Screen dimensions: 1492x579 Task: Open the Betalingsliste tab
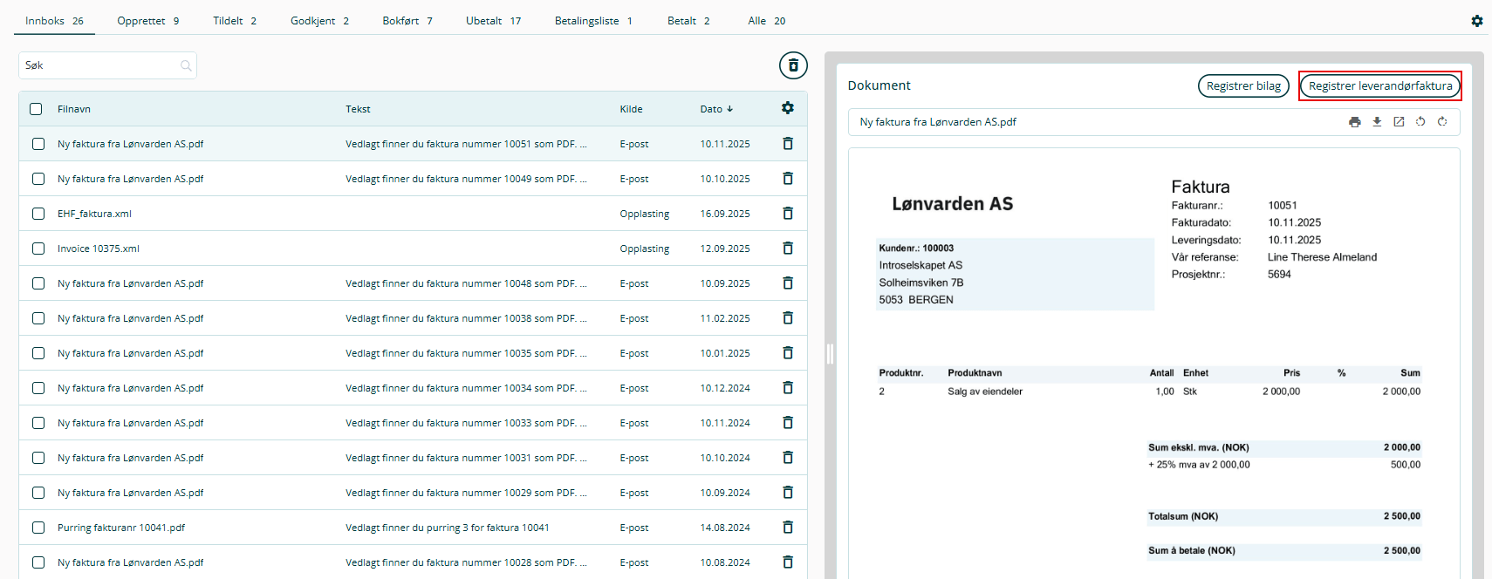point(593,21)
